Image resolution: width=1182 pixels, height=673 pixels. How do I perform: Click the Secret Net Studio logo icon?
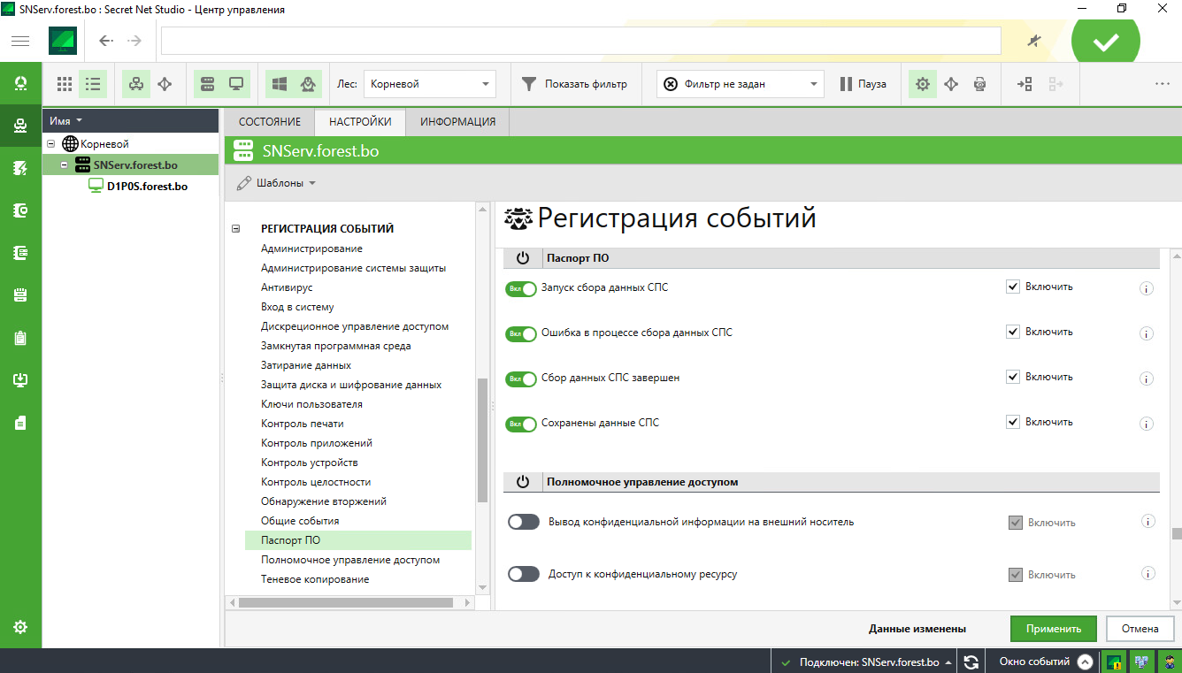pyautogui.click(x=63, y=41)
